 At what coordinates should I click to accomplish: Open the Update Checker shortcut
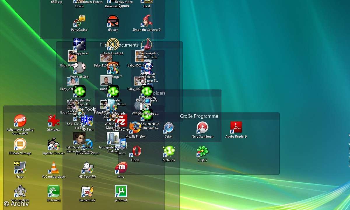coord(54,144)
